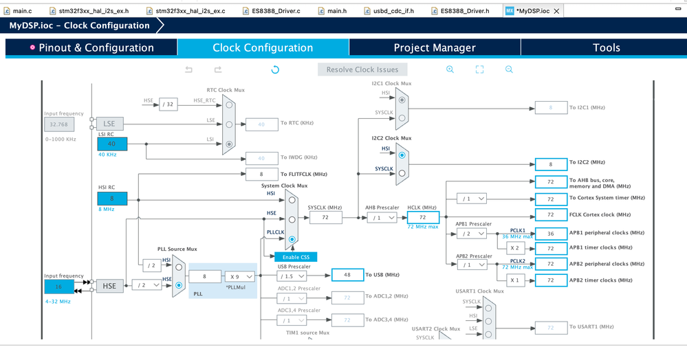Image resolution: width=687 pixels, height=347 pixels.
Task: Click the undo arrow icon in toolbar
Action: coord(189,69)
